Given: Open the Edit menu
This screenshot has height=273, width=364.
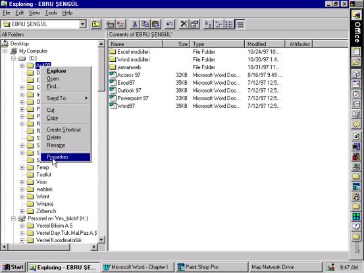Looking at the screenshot, I should (20, 13).
